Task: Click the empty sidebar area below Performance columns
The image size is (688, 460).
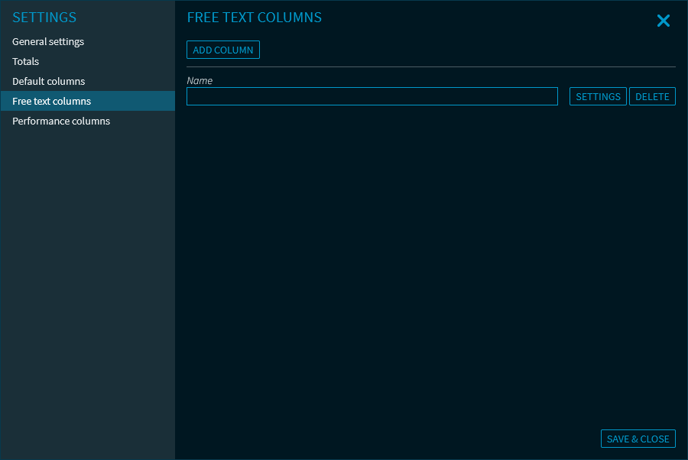Action: 87,290
